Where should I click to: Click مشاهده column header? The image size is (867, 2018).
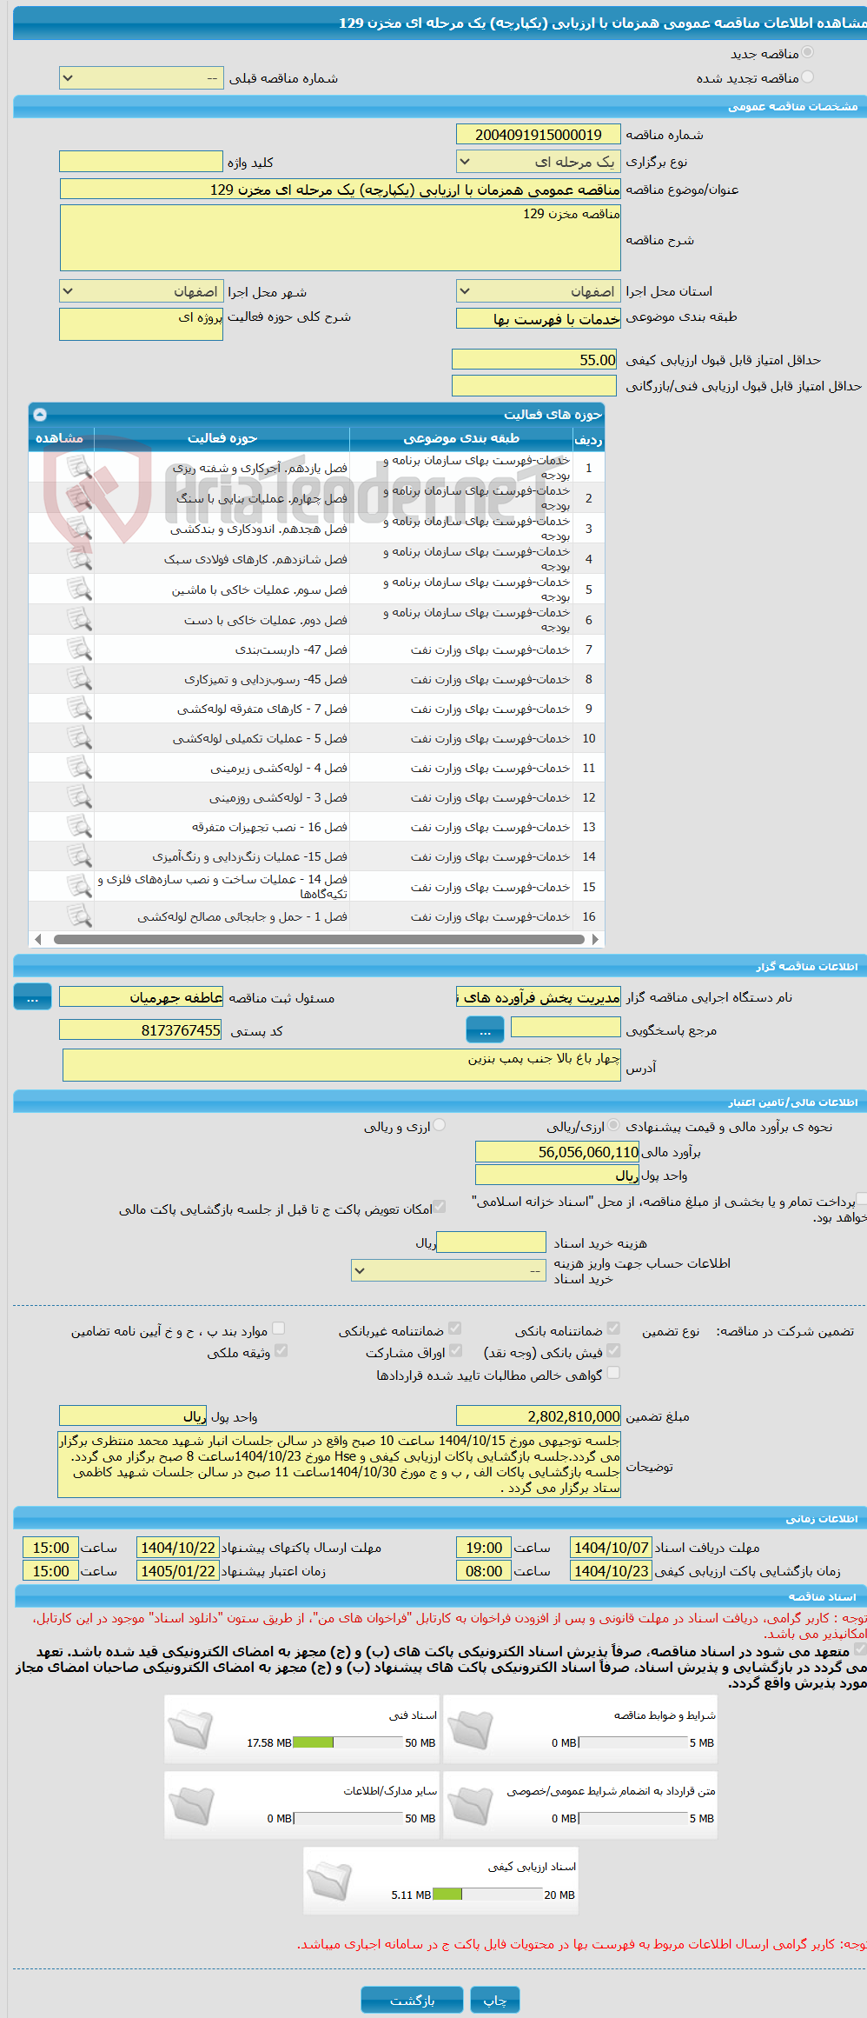click(x=60, y=438)
